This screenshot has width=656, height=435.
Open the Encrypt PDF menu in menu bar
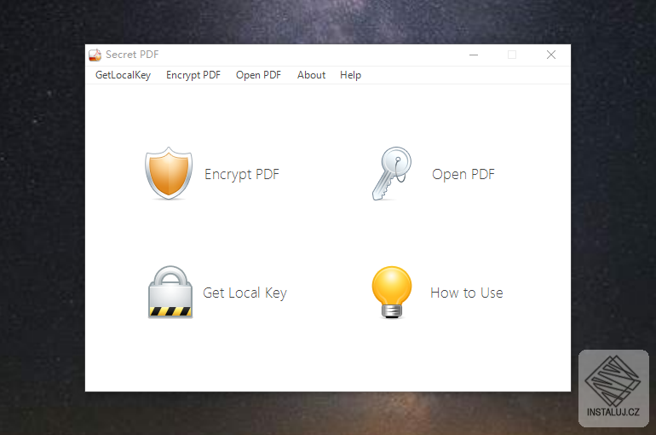[193, 75]
